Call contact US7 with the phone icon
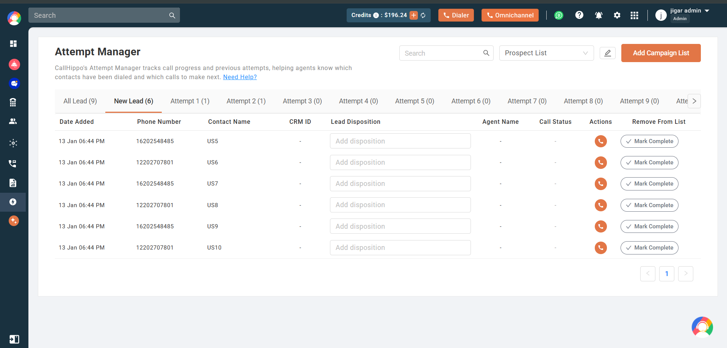The image size is (727, 348). click(601, 184)
